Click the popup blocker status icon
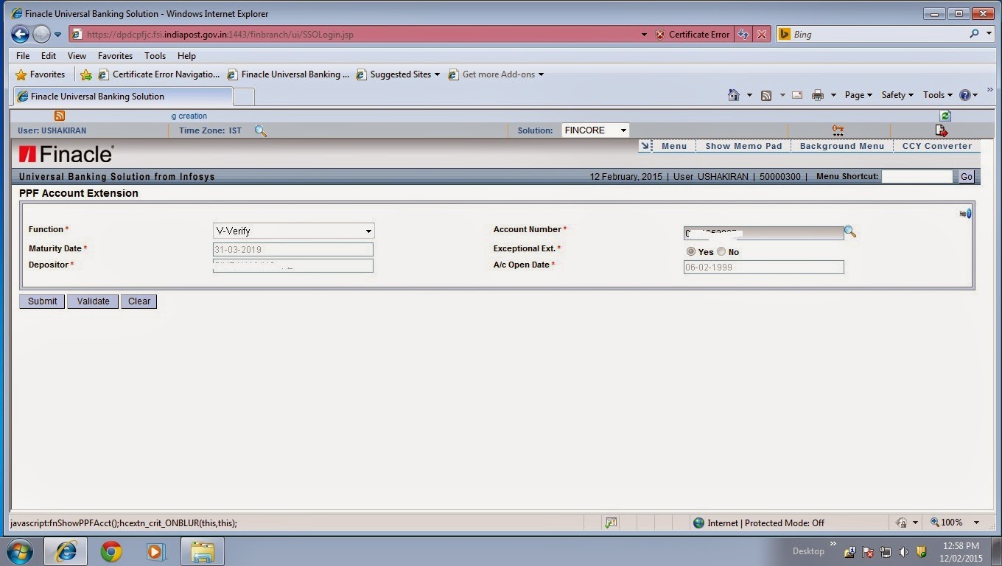 point(611,523)
